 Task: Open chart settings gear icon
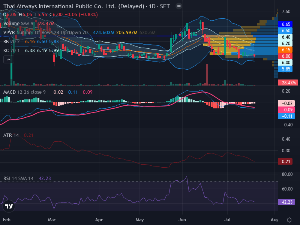(289, 220)
